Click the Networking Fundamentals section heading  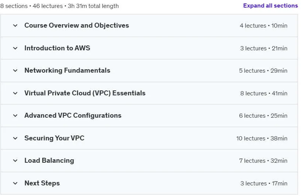(x=67, y=70)
